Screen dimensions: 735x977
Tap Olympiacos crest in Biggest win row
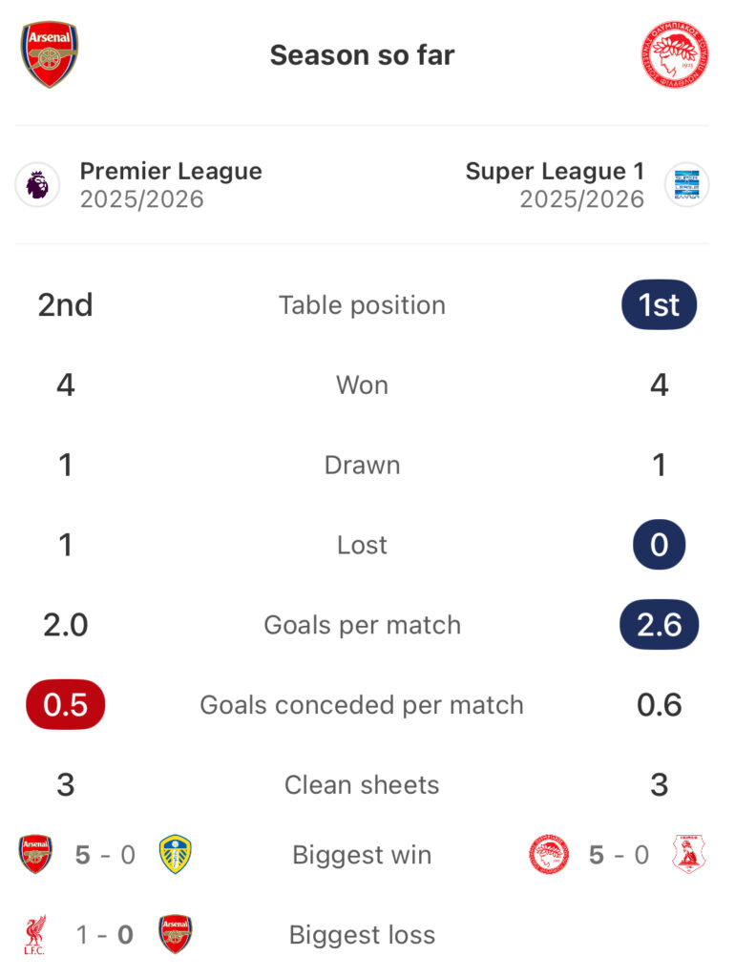coord(549,855)
